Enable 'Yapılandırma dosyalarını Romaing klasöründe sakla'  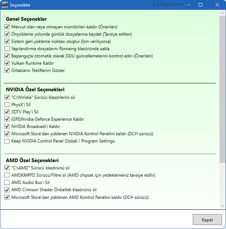click(7, 49)
